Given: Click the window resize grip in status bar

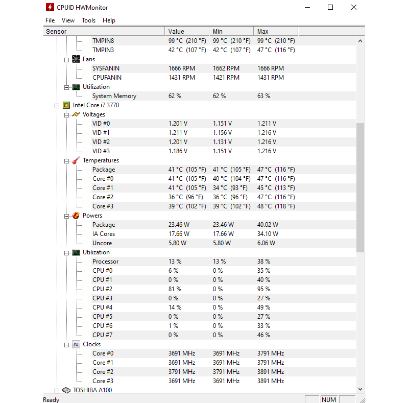Looking at the screenshot, I should tap(362, 400).
